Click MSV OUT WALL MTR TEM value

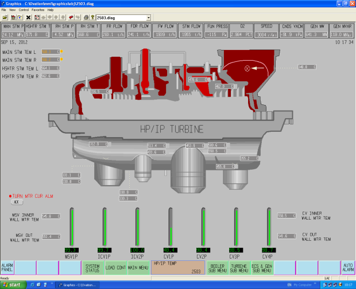(x=51, y=237)
